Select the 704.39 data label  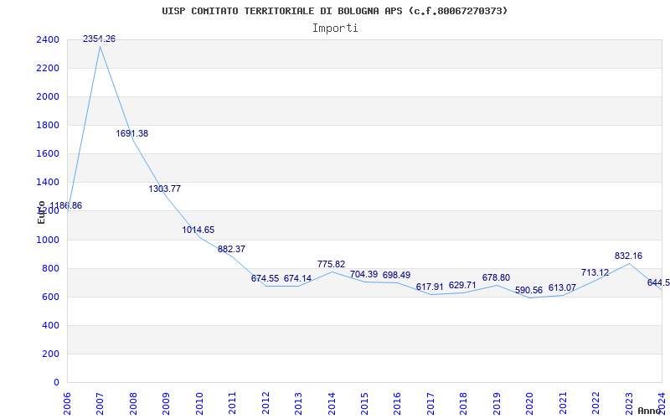(364, 275)
